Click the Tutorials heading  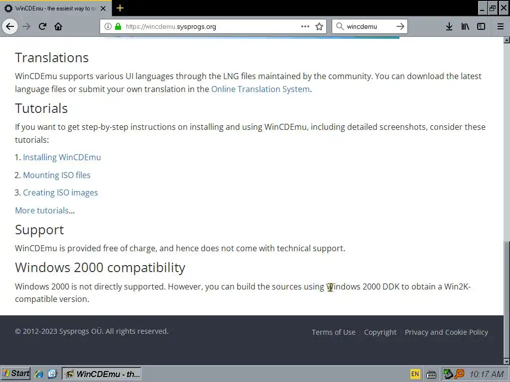pyautogui.click(x=41, y=108)
